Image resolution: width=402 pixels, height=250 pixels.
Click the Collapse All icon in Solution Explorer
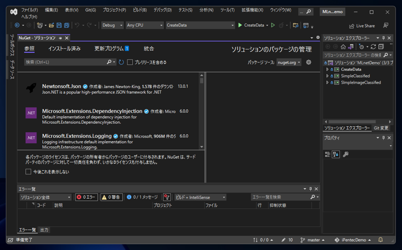coord(381,47)
